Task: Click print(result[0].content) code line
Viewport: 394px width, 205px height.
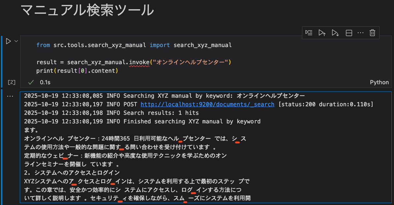Action: (77, 71)
